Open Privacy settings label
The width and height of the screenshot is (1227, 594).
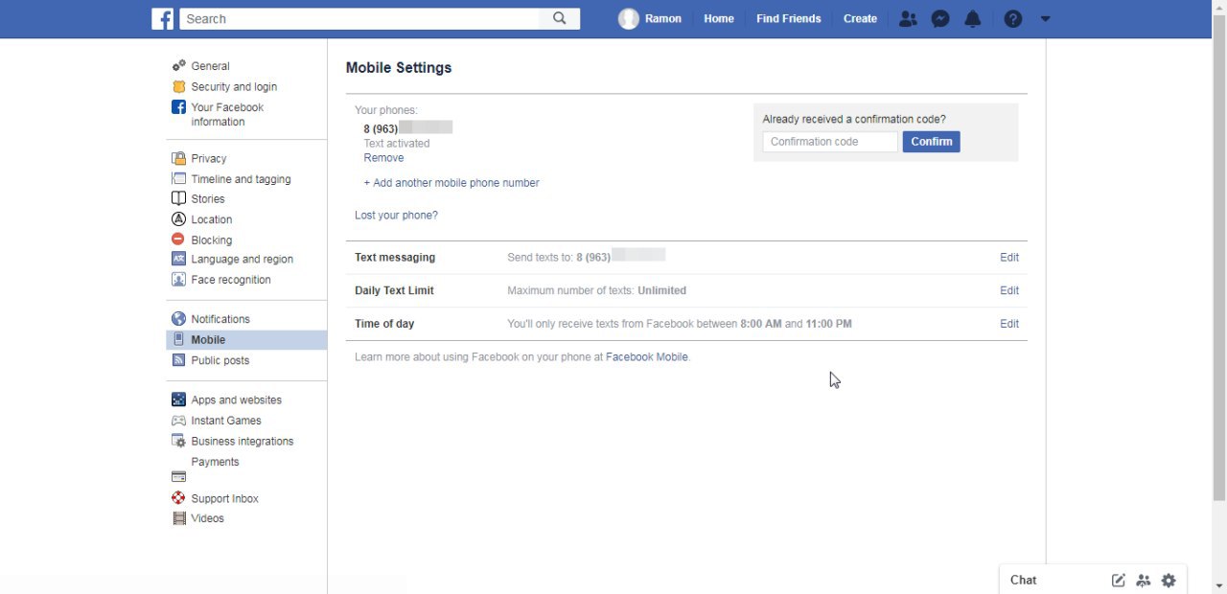[209, 158]
